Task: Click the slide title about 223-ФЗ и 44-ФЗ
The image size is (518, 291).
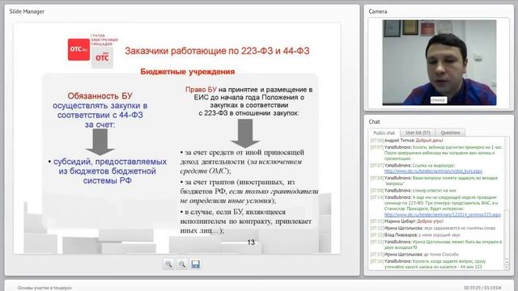Action: point(217,51)
